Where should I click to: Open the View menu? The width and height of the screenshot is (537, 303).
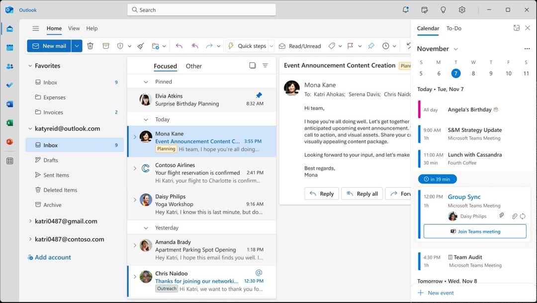[x=74, y=28]
